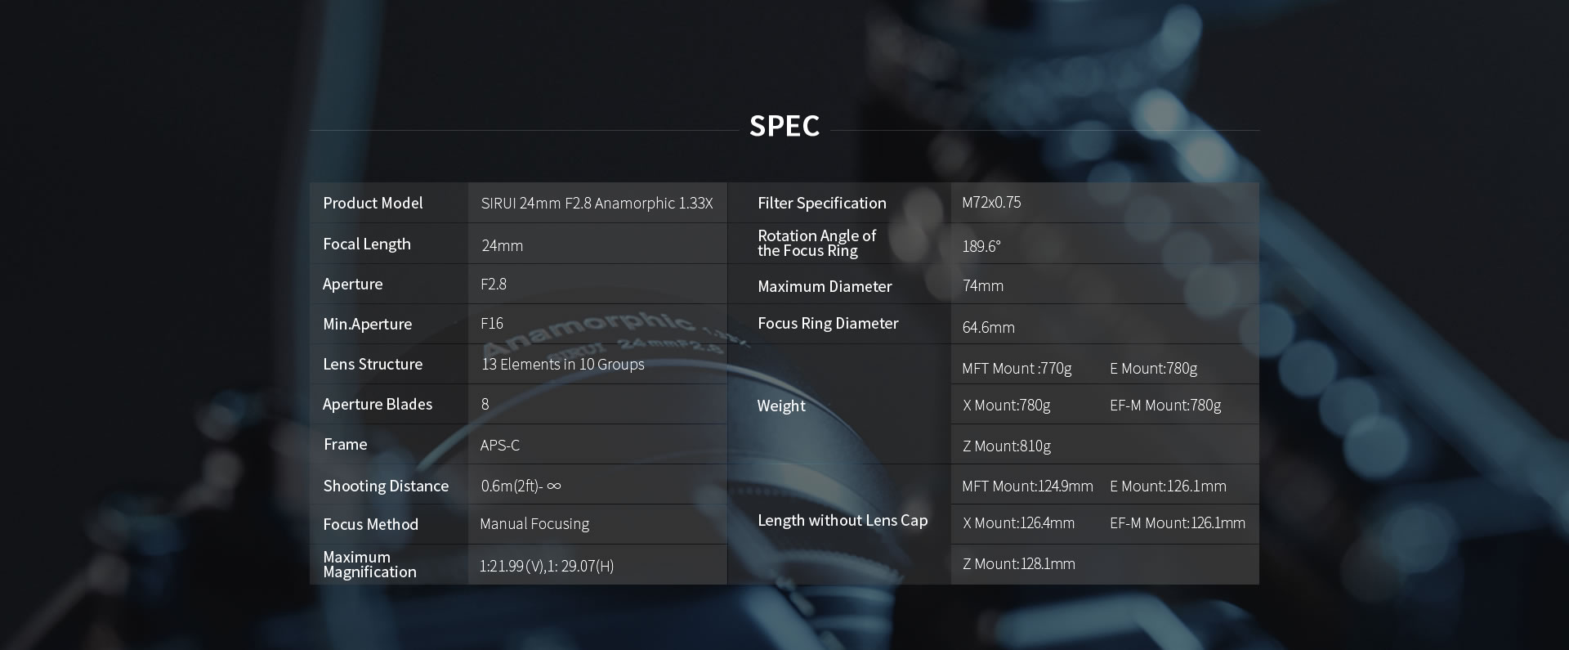
Task: Select the Maximum Magnification label
Action: coord(369,564)
